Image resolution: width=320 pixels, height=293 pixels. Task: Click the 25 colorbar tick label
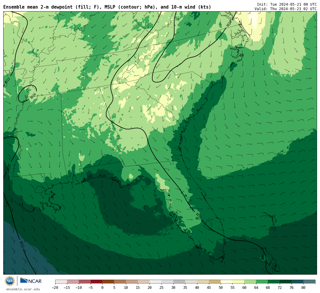(162, 288)
